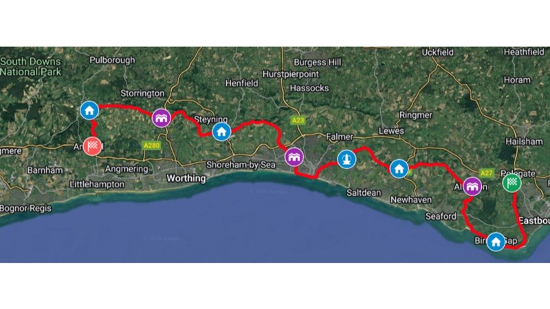
Task: Select the blue fountain marker near Falmer
Action: click(x=346, y=159)
